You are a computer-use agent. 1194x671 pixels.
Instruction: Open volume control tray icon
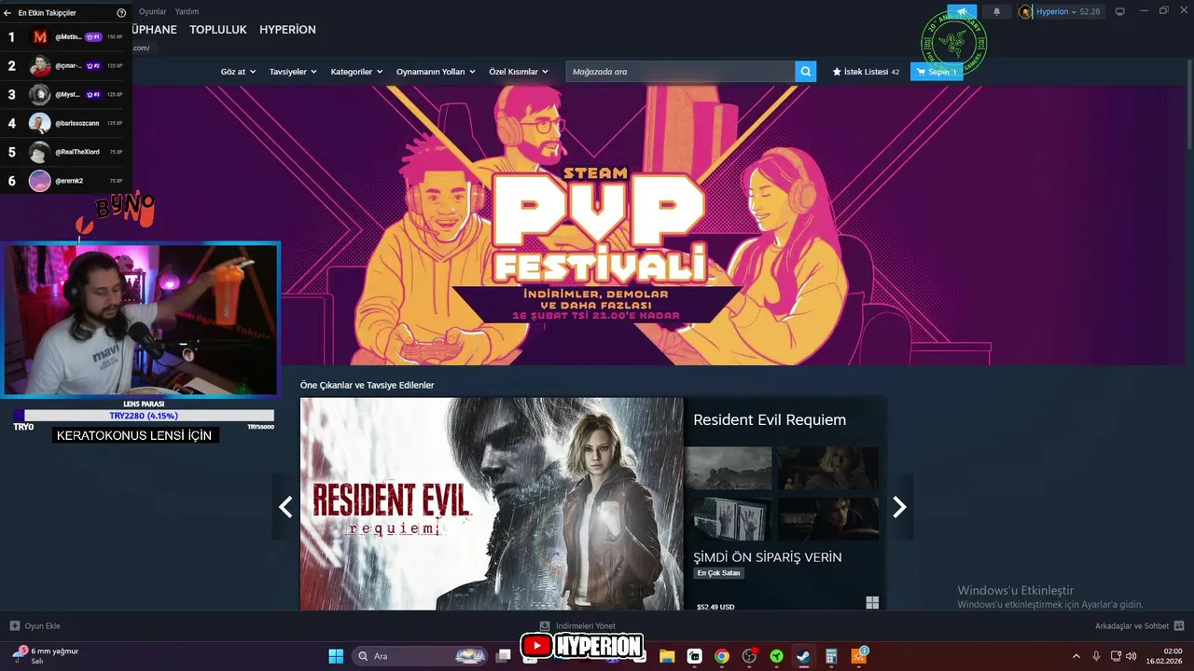click(x=1131, y=656)
